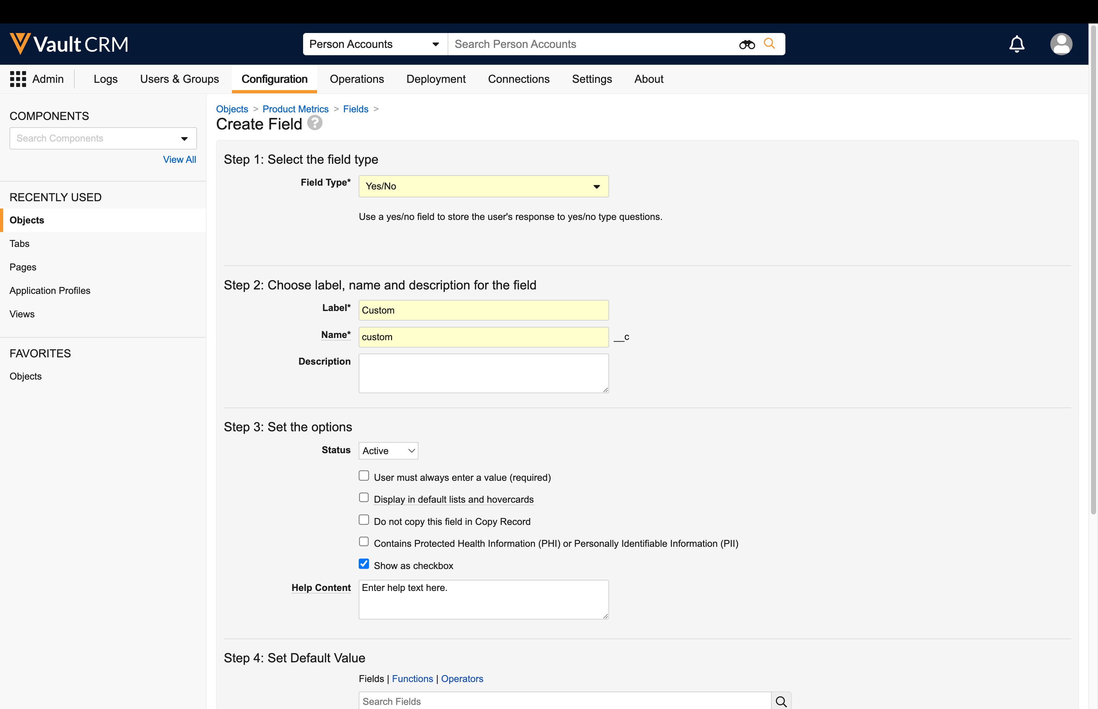The image size is (1098, 709).
Task: Open the Admin grid apps icon
Action: click(x=18, y=79)
